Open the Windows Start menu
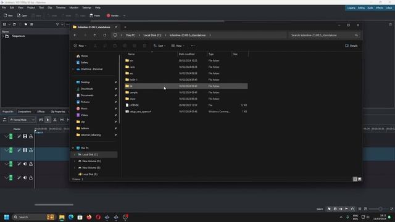The width and height of the screenshot is (395, 222). click(7, 217)
